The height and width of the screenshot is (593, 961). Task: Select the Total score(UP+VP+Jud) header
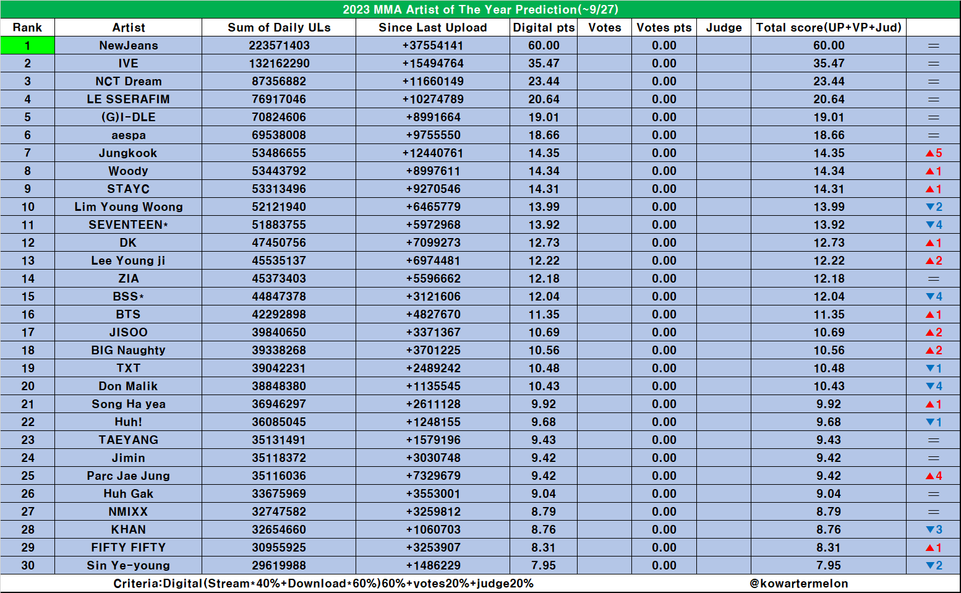[829, 27]
